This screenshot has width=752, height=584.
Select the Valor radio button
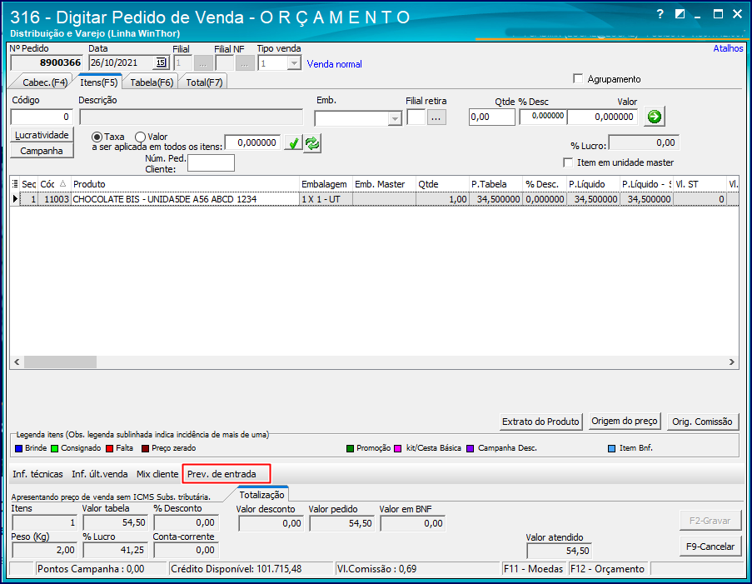click(x=140, y=137)
